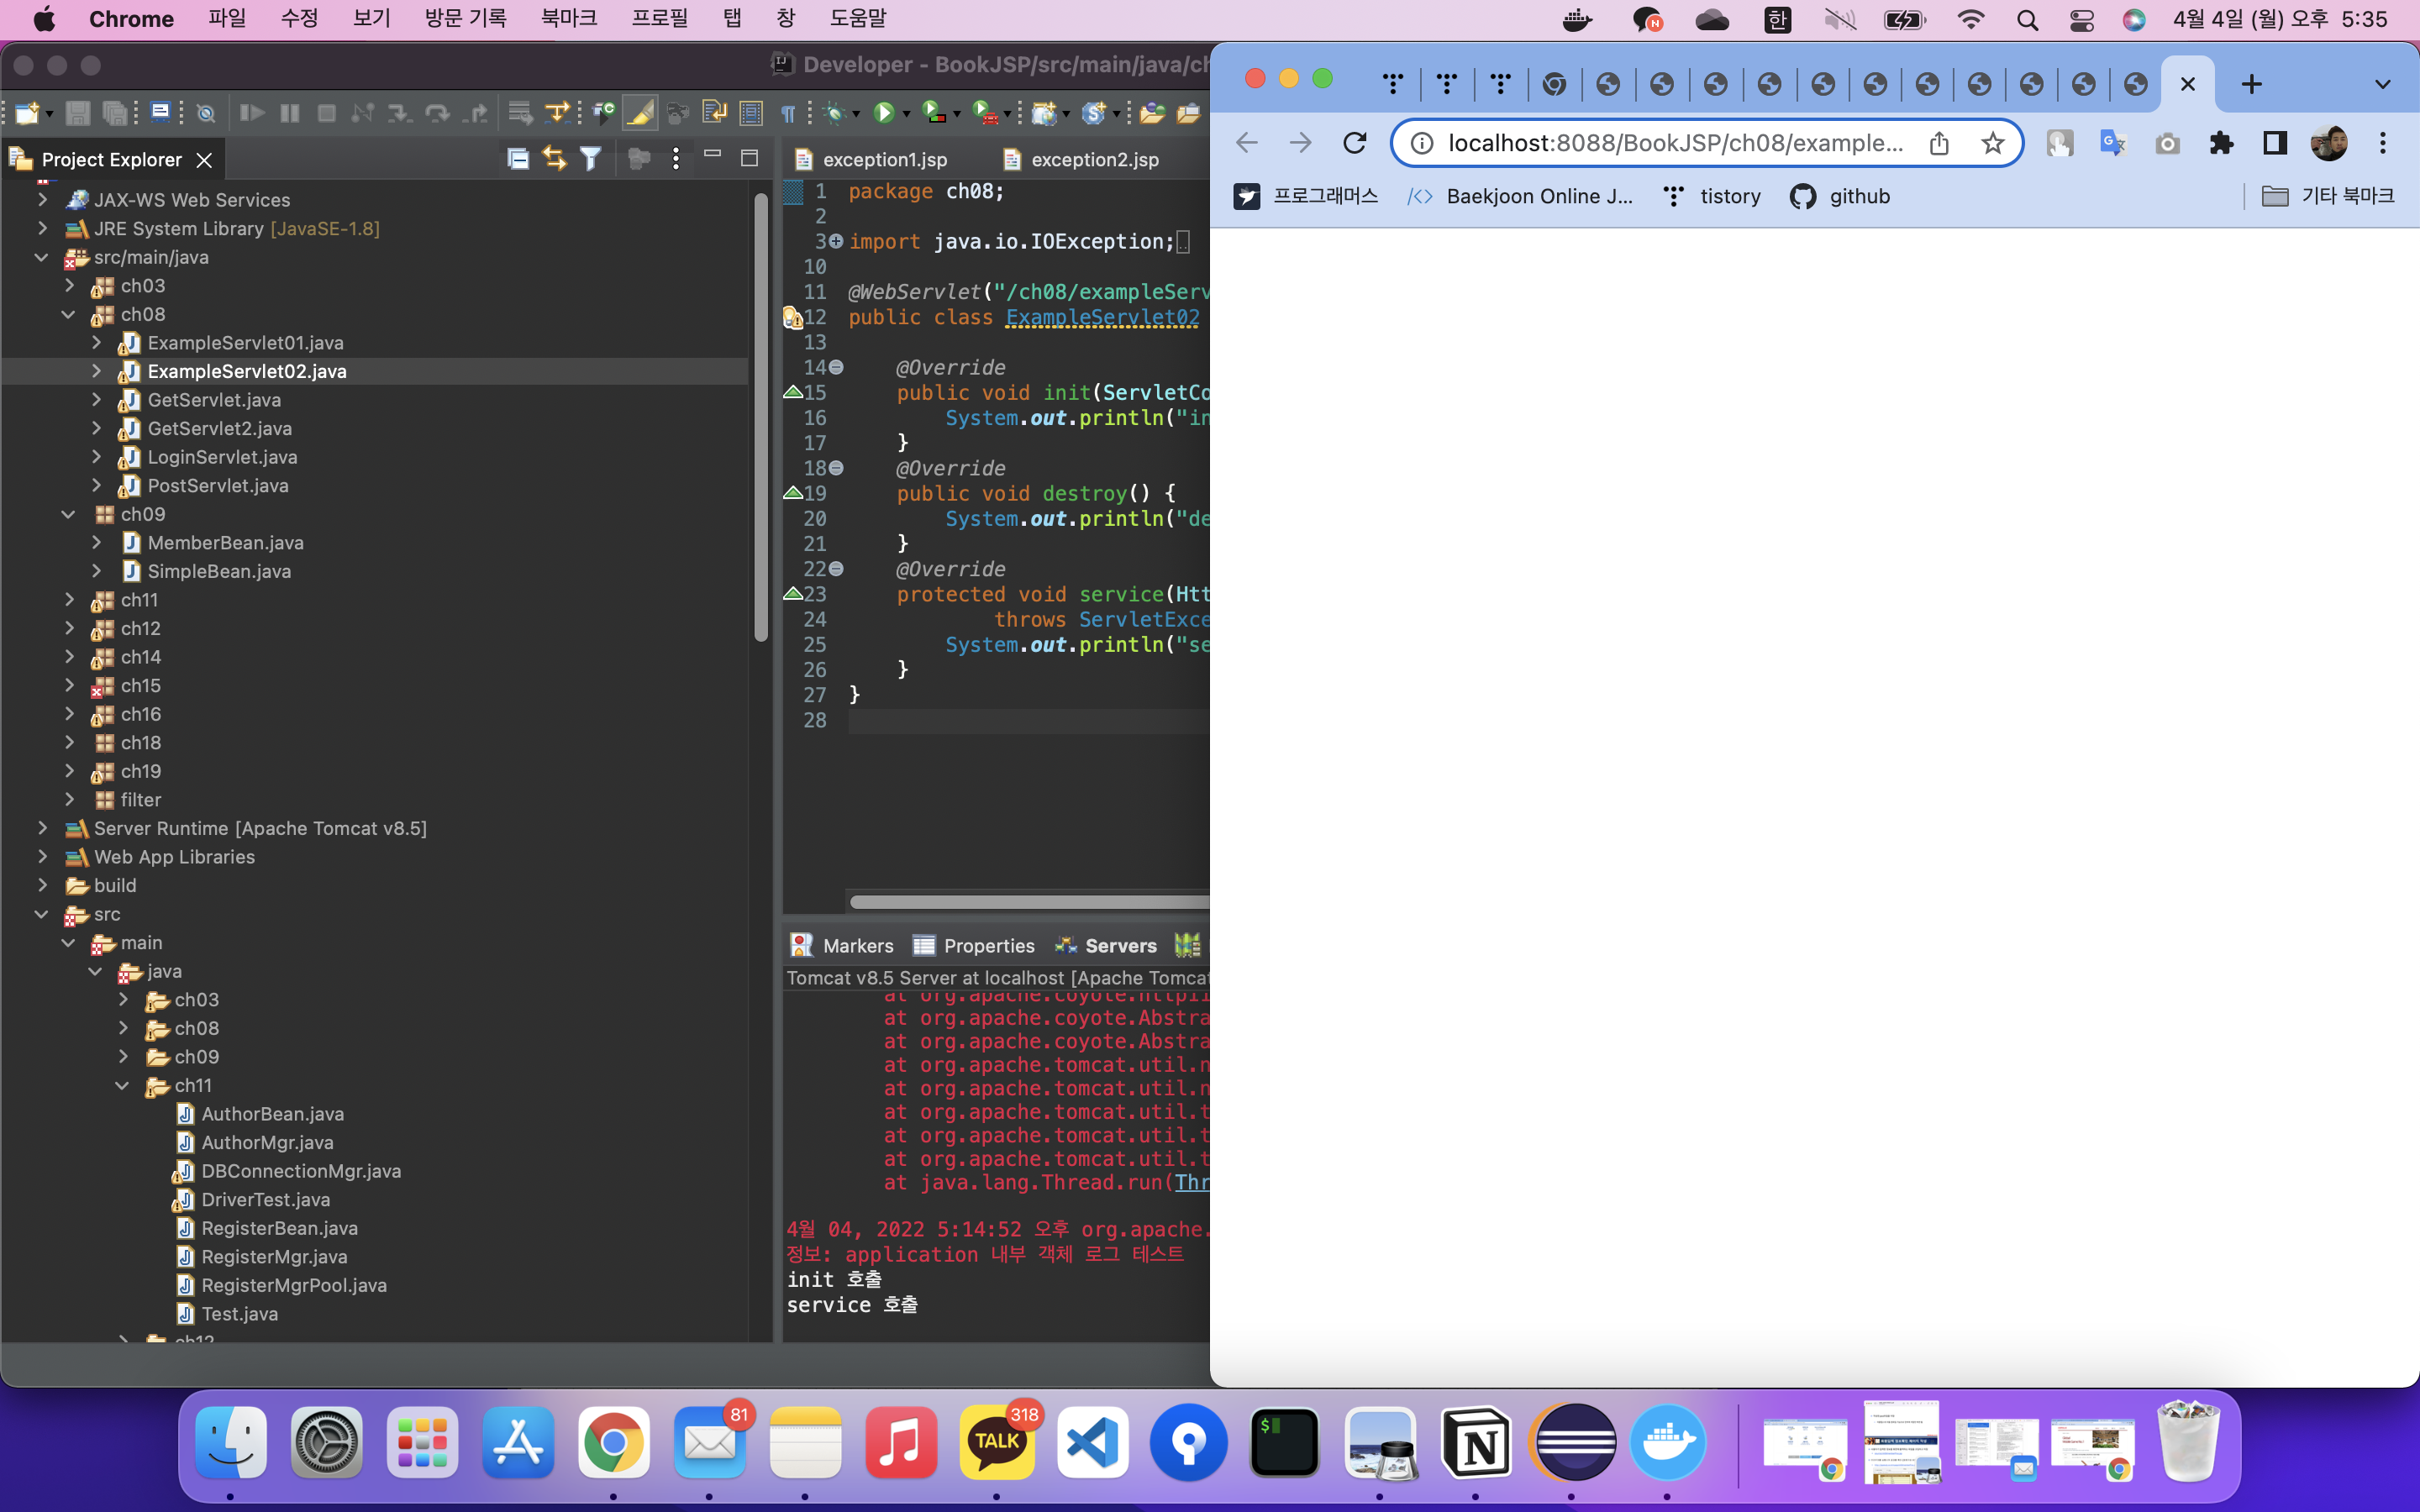
Task: Click the filter funnel icon in Project Explorer
Action: (x=591, y=159)
